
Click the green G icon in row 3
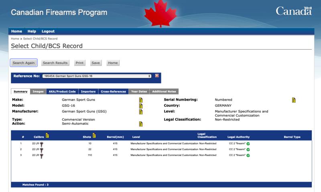pyautogui.click(x=248, y=156)
